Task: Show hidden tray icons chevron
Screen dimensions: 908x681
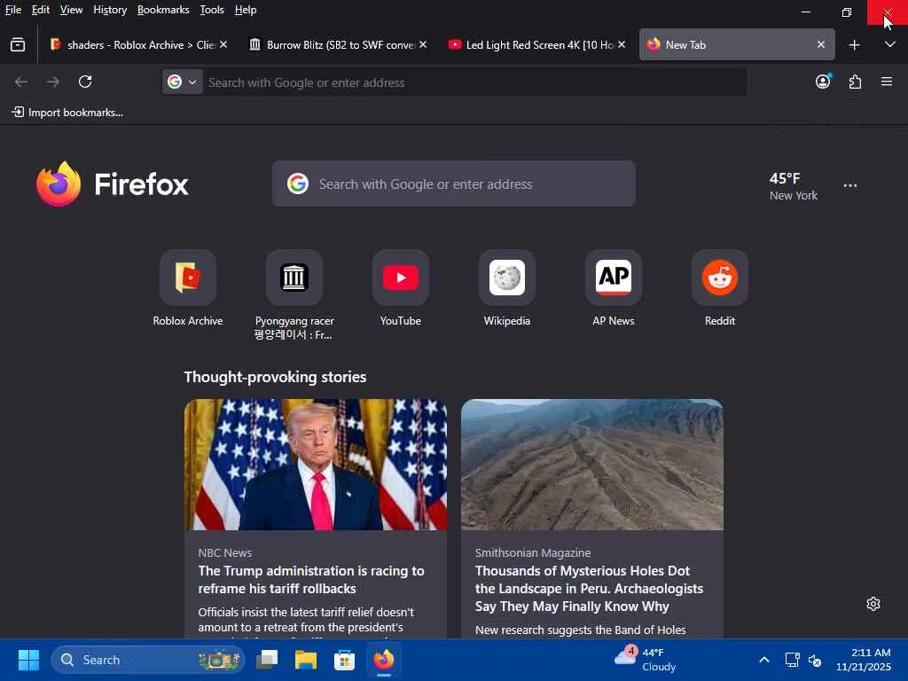Action: pyautogui.click(x=763, y=660)
